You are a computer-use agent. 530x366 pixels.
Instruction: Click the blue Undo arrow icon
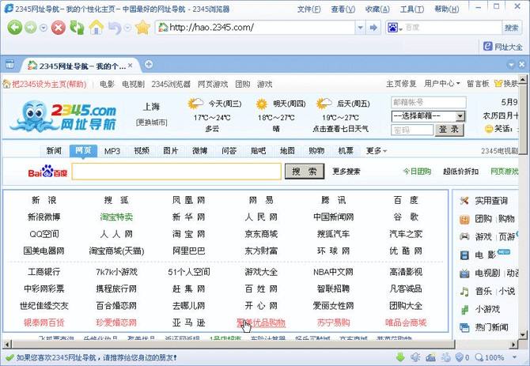click(115, 28)
